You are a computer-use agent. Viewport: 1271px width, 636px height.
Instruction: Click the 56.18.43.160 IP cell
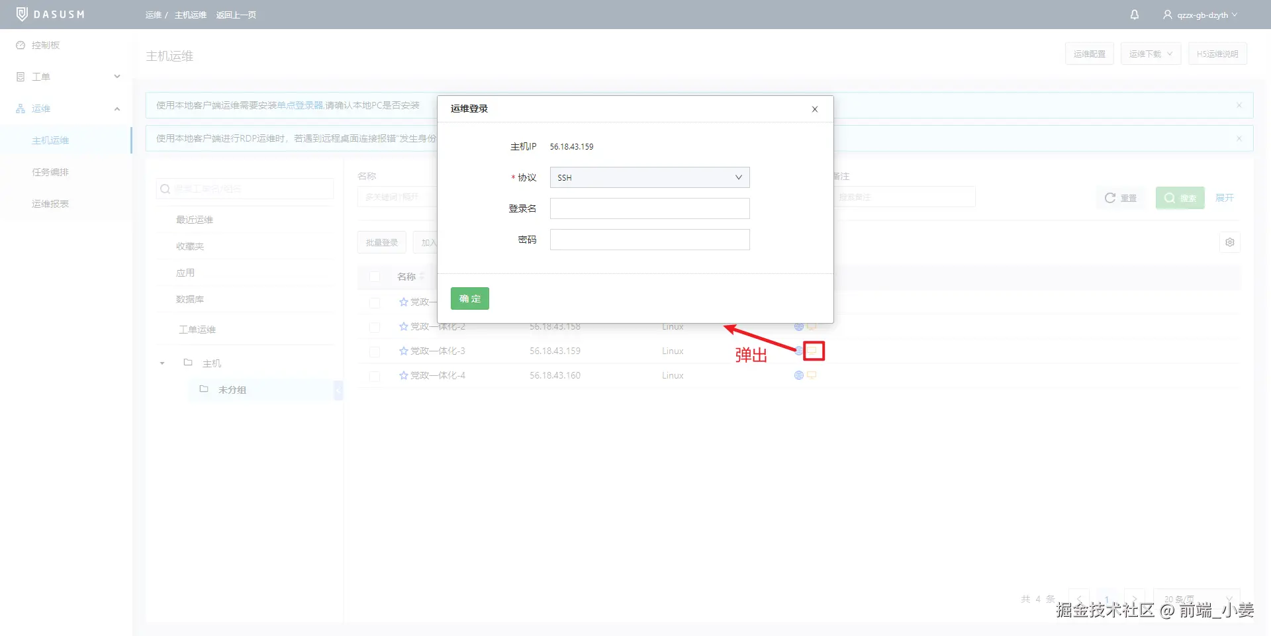[555, 375]
